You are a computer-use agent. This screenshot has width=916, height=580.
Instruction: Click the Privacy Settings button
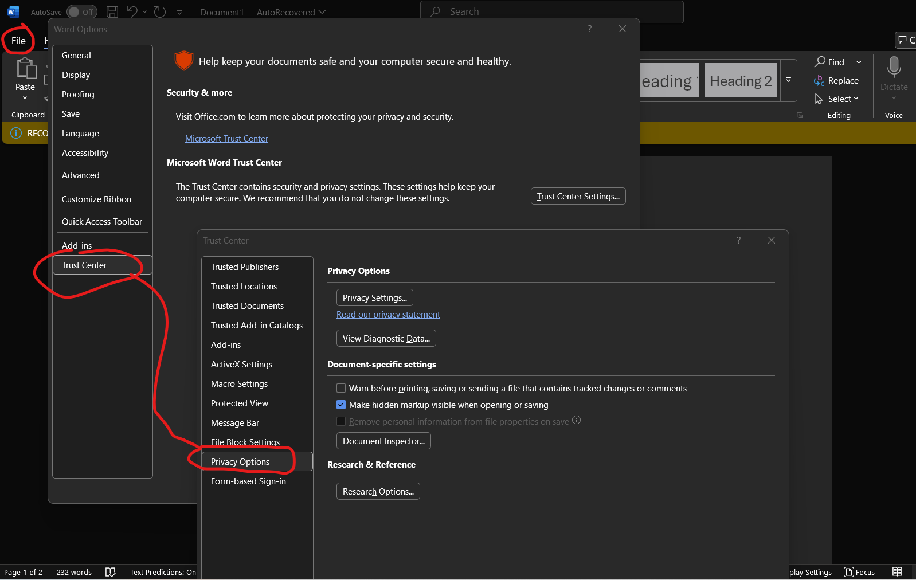(x=374, y=298)
